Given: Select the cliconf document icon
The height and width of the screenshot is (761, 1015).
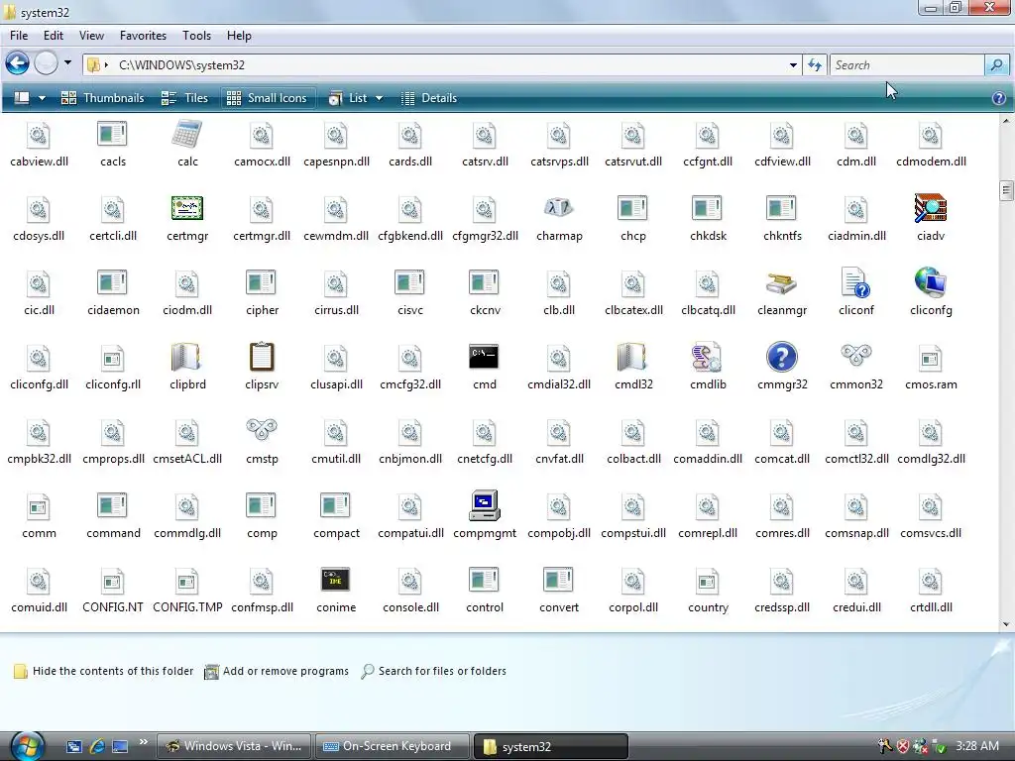Looking at the screenshot, I should pyautogui.click(x=855, y=282).
